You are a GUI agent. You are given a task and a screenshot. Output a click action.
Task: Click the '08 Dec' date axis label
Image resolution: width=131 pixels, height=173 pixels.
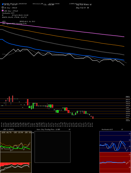tap(92, 125)
